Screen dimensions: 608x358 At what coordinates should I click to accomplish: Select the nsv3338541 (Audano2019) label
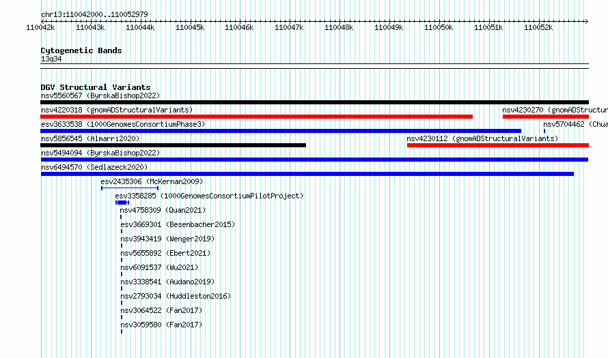tap(167, 282)
